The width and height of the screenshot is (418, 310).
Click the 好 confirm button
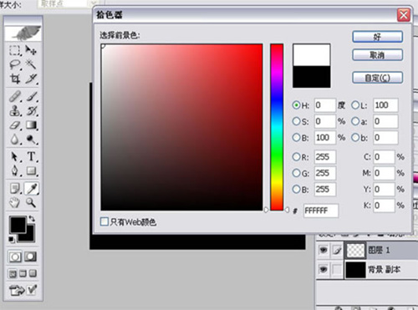(377, 37)
